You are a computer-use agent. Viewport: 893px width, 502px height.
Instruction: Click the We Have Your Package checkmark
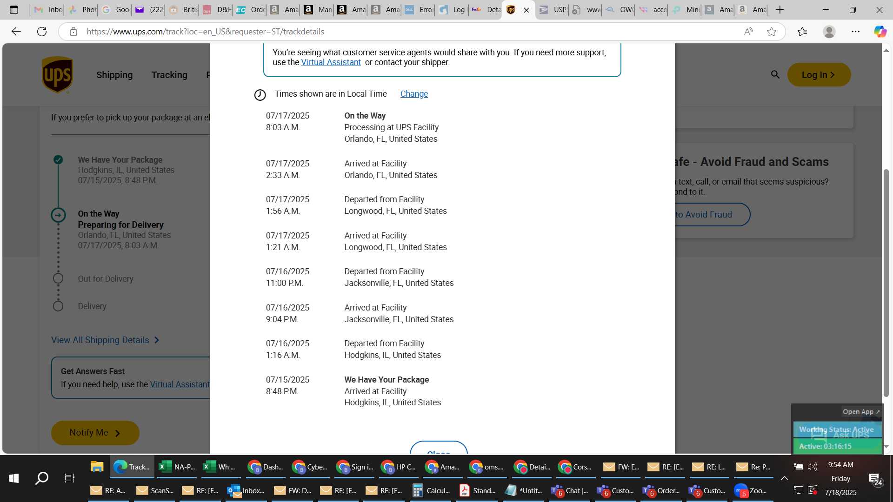click(x=58, y=160)
